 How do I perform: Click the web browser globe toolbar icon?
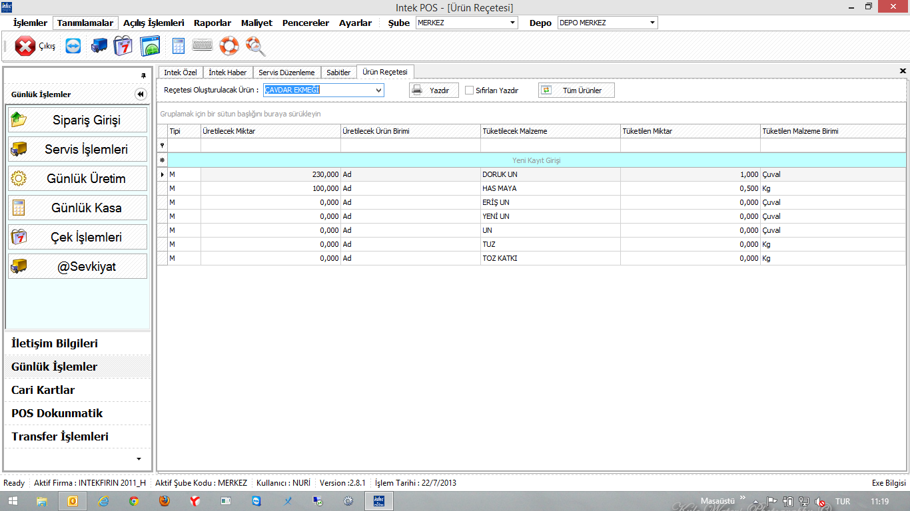150,46
